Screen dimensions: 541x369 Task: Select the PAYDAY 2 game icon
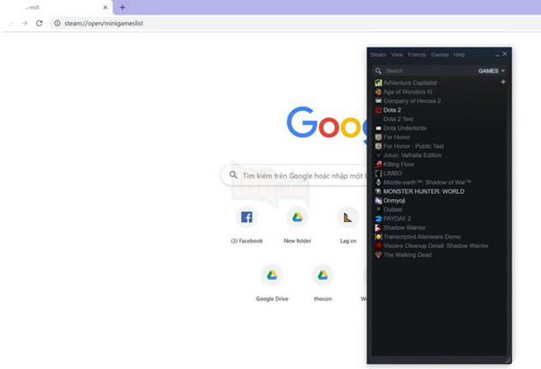click(379, 218)
